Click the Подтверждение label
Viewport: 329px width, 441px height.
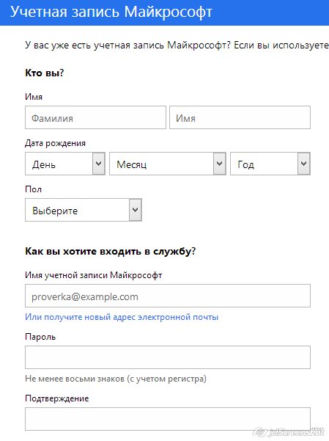(56, 398)
